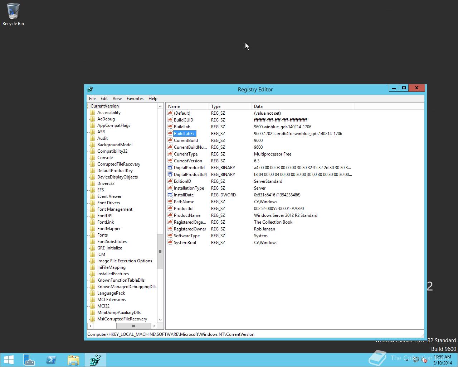
Task: Click the string icon of BuildGUID value
Action: coord(170,120)
